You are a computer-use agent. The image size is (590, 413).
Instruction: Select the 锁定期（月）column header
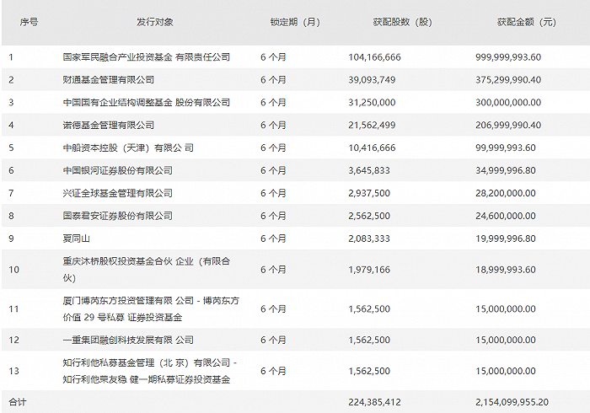pos(295,22)
